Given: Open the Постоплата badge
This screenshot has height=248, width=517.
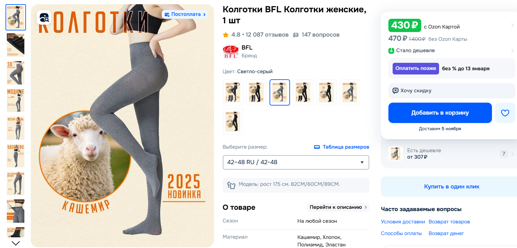Looking at the screenshot, I should point(185,14).
